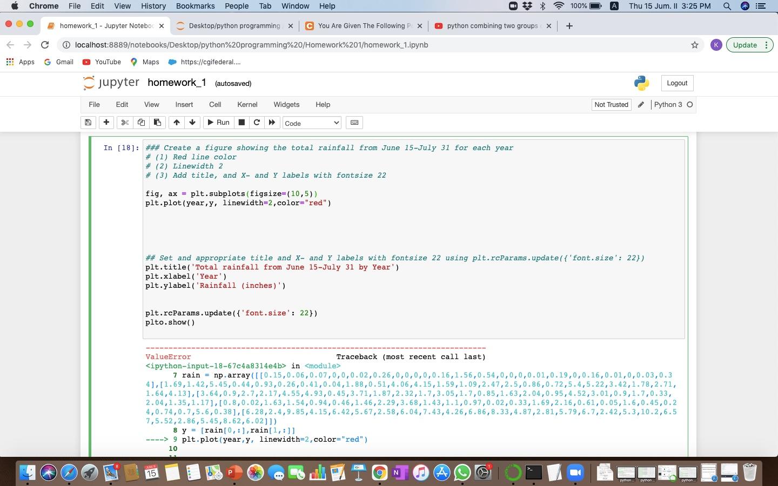
Task: Bookmark this page with star icon
Action: pos(695,45)
